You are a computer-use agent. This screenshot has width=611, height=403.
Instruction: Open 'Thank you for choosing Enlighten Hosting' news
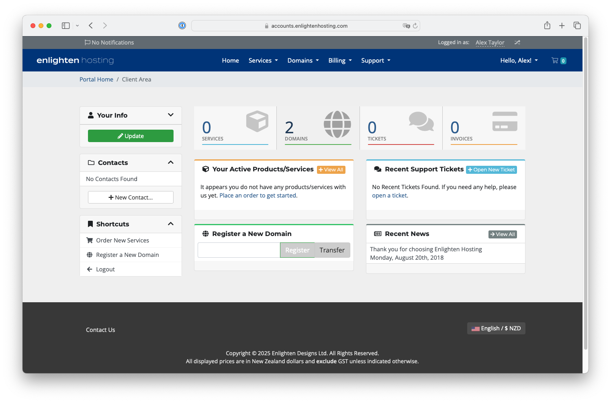(426, 249)
